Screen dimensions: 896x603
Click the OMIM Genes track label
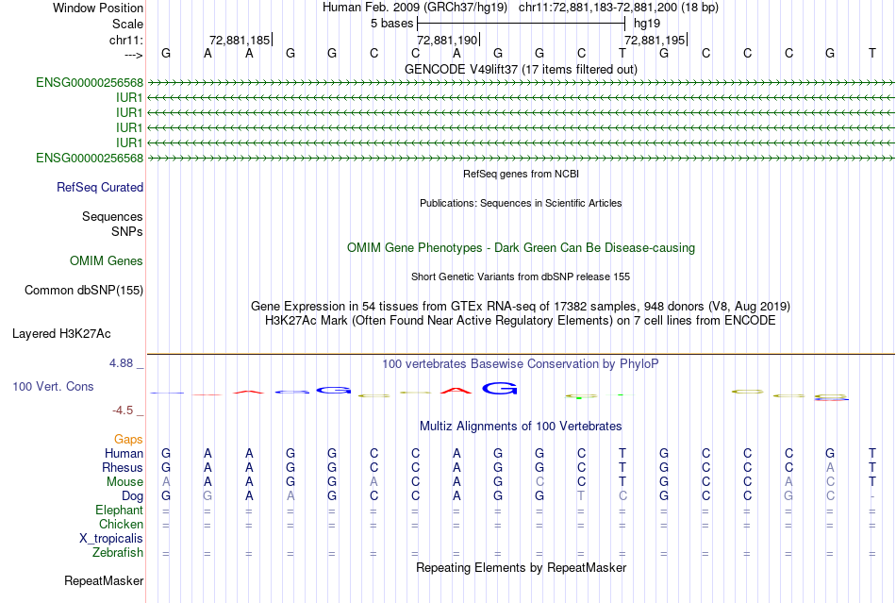(107, 261)
